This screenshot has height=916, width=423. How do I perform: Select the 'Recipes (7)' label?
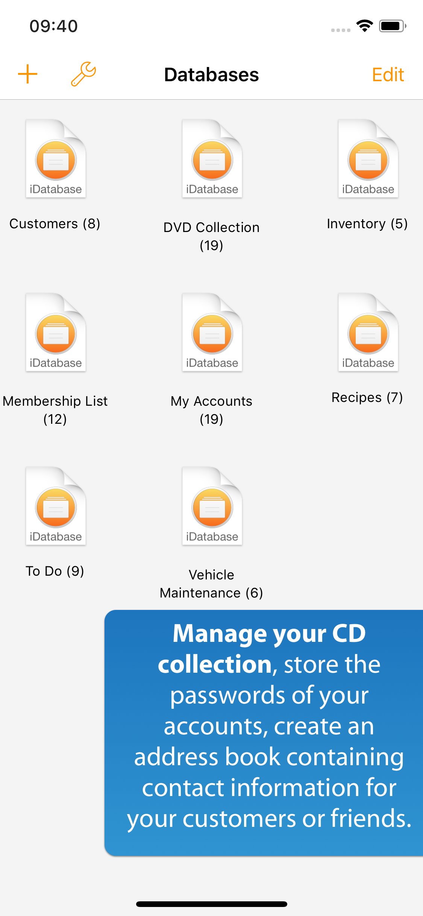coord(367,397)
